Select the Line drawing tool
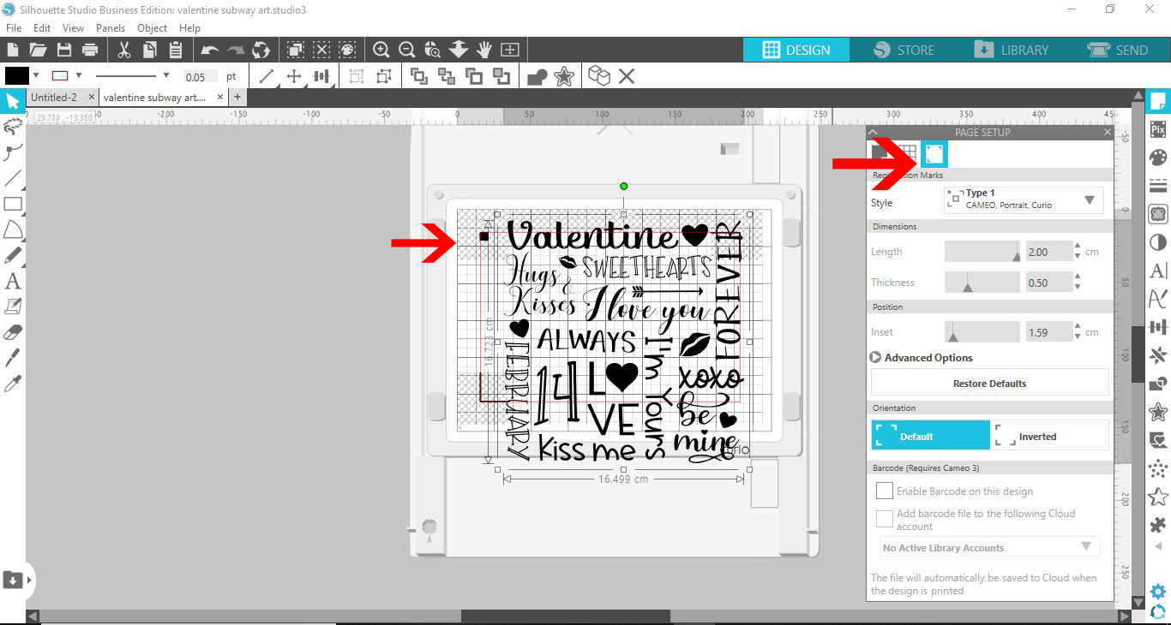 pyautogui.click(x=13, y=178)
